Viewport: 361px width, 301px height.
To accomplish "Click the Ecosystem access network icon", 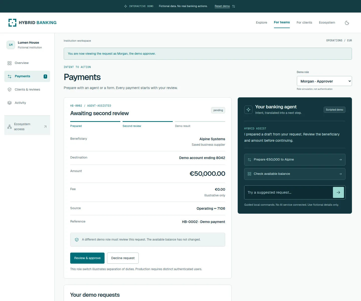I will click(10, 127).
